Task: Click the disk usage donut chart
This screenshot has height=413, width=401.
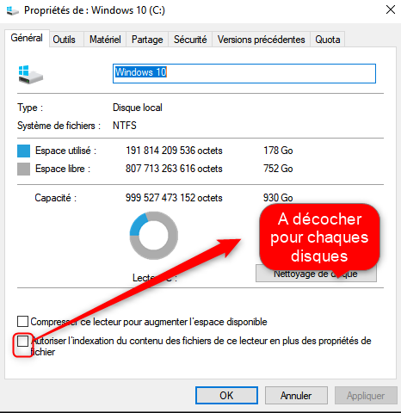Action: click(x=154, y=236)
